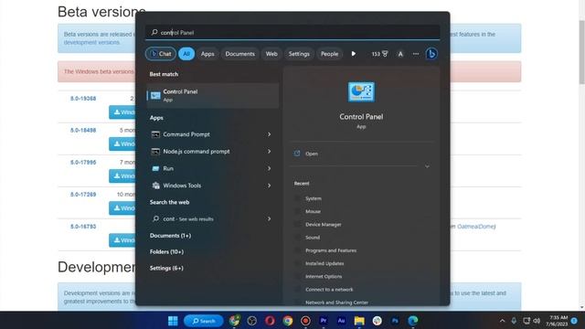
Task: Switch to the Documents filter tab
Action: pyautogui.click(x=239, y=54)
